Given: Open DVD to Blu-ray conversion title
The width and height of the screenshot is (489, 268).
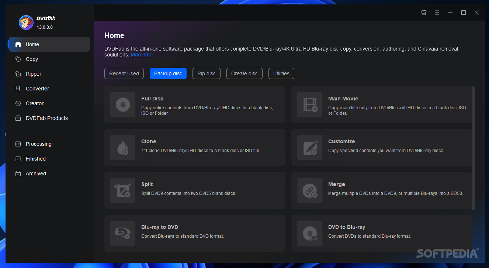Looking at the screenshot, I should [x=347, y=227].
